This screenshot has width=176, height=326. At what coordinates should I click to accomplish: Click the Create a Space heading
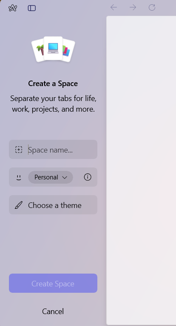pos(53,84)
